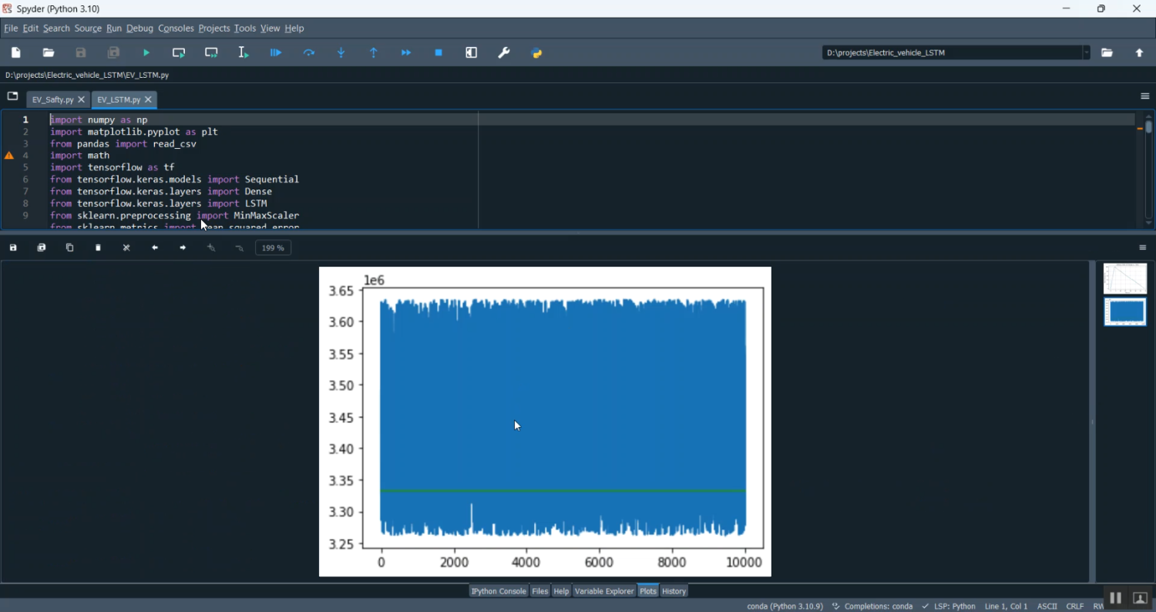Switch to the Variable Explorer tab

603,591
